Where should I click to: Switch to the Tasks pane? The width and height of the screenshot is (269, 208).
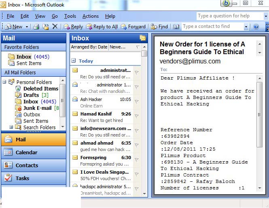click(x=34, y=178)
